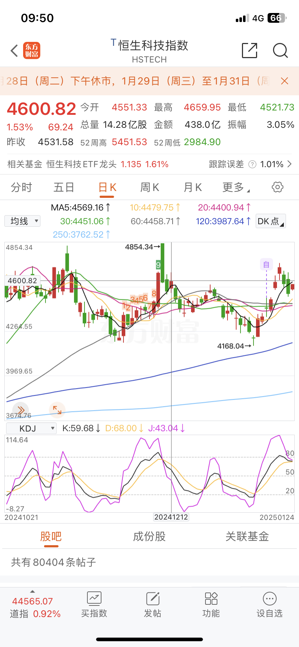Viewport: 299px width, 647px height.
Task: Open 恒生科技ETF龙头 related fund link
Action: [82, 164]
